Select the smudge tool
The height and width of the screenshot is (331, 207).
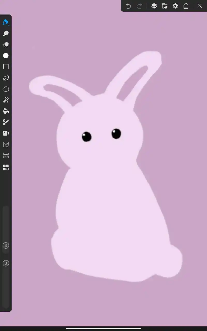(6, 33)
